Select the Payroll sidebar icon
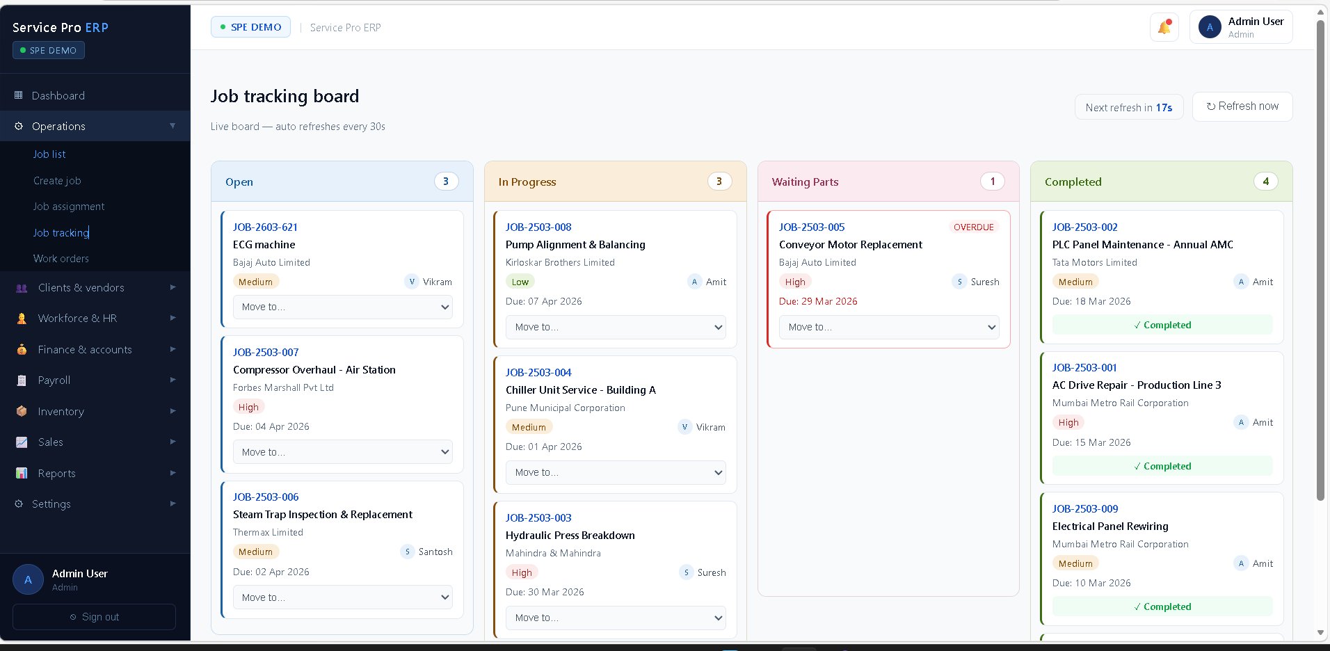 (21, 380)
